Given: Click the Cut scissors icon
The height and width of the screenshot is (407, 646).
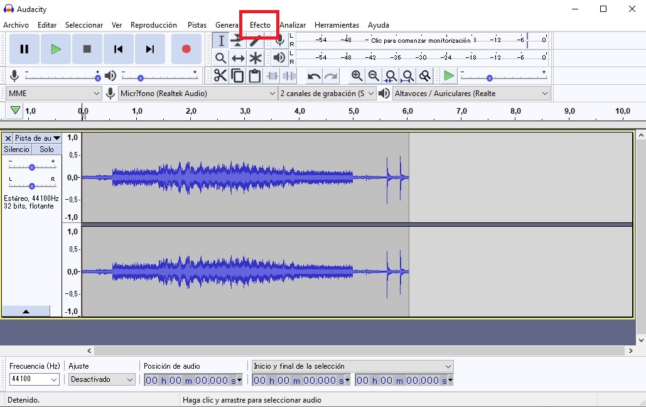Looking at the screenshot, I should click(x=221, y=75).
